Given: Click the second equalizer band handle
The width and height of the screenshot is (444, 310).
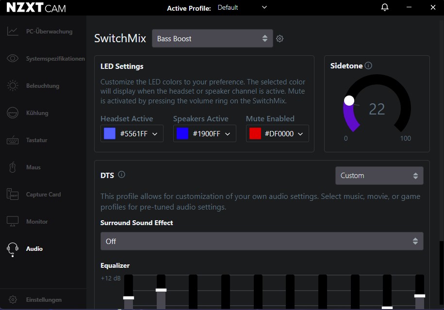Looking at the screenshot, I should click(161, 290).
